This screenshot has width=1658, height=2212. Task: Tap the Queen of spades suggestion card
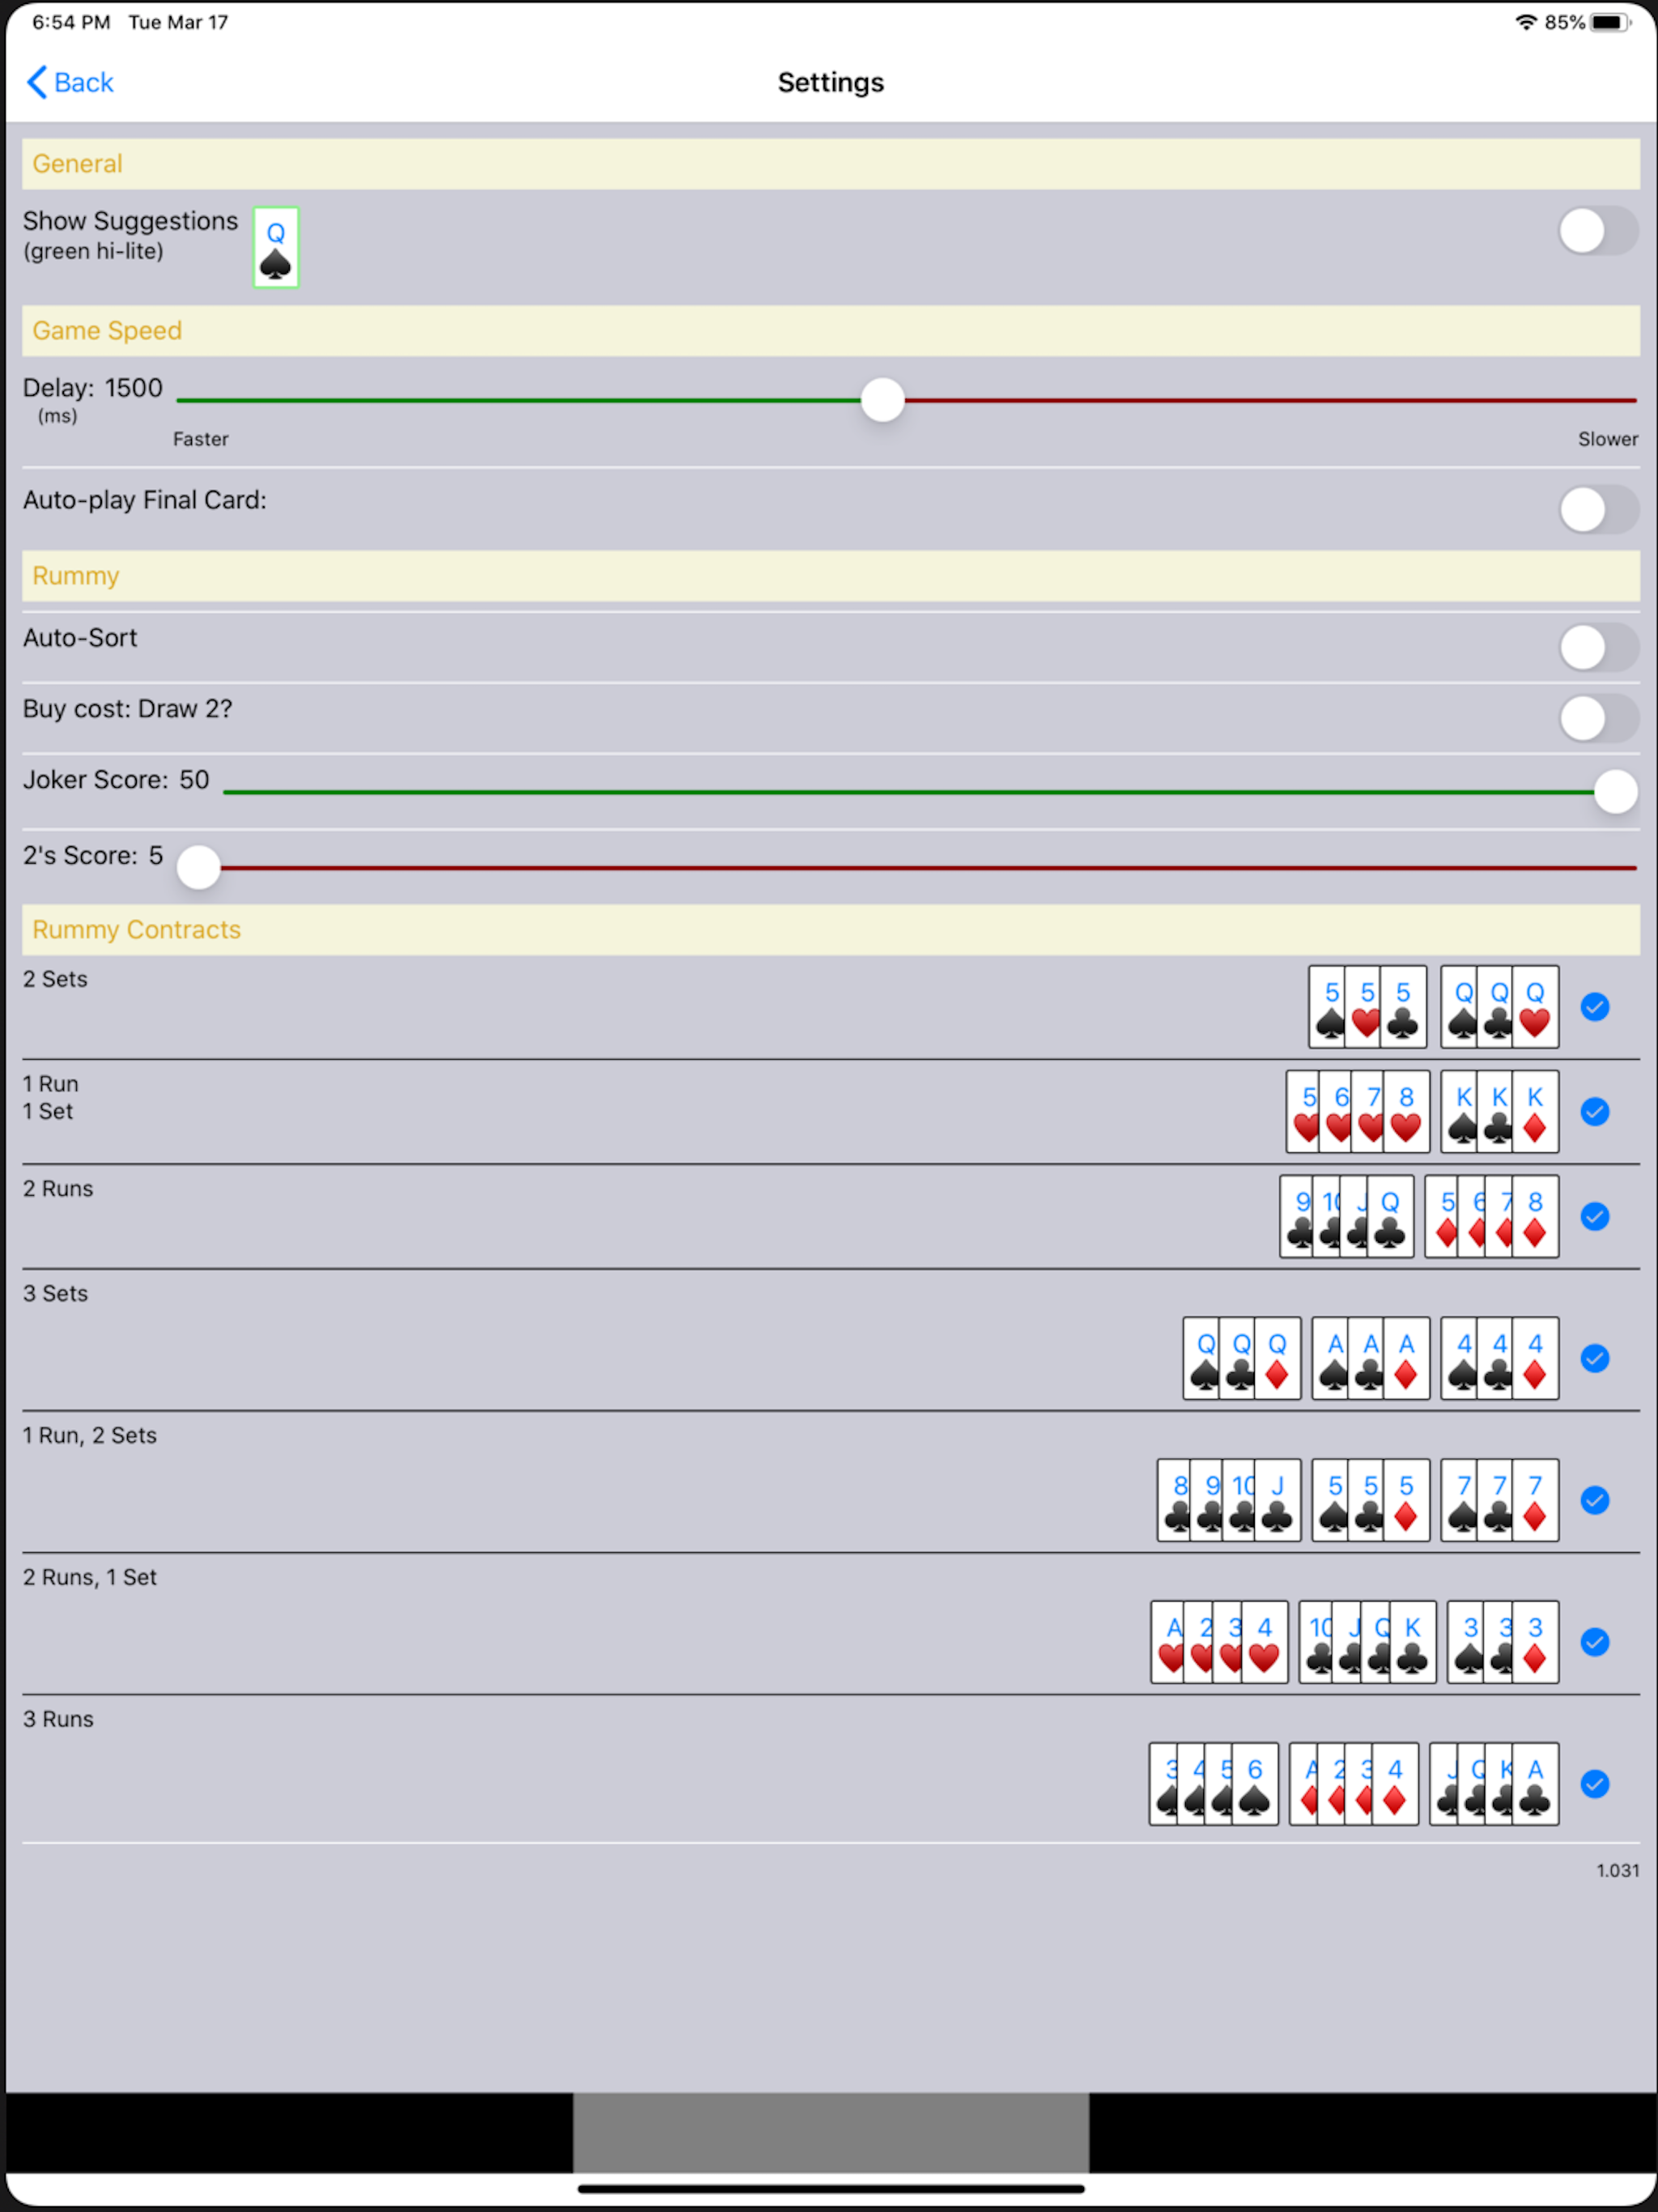tap(276, 247)
